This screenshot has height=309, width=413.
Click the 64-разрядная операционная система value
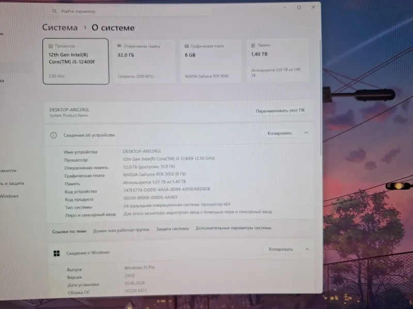(177, 204)
